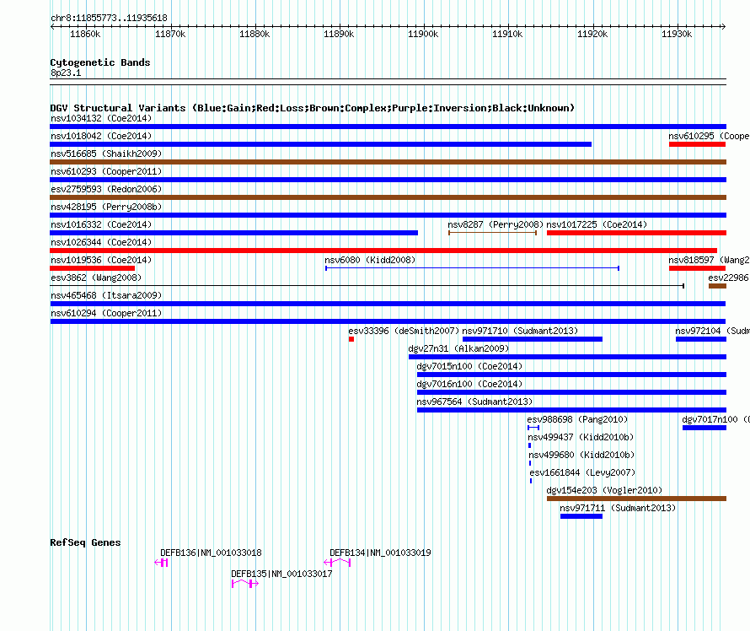
Task: Click the Cytogenetic Bands track title
Action: (100, 62)
